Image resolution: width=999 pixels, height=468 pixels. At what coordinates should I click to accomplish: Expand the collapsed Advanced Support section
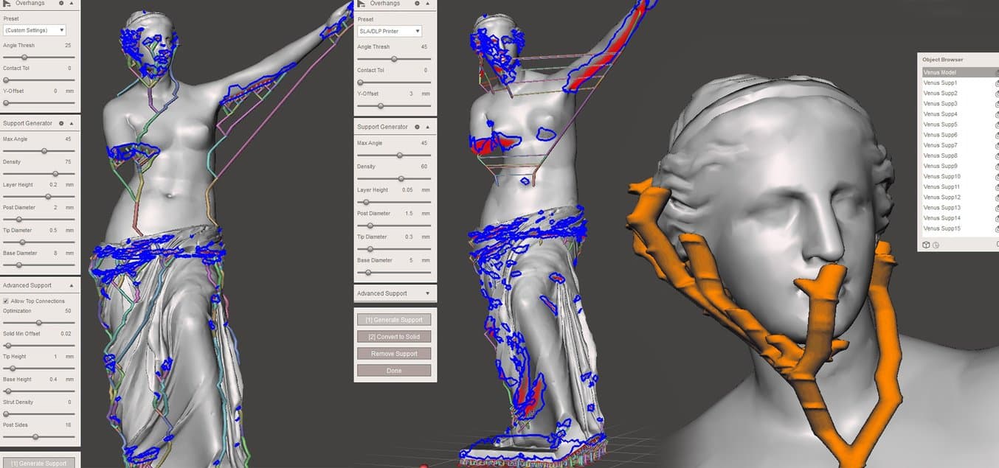[426, 293]
